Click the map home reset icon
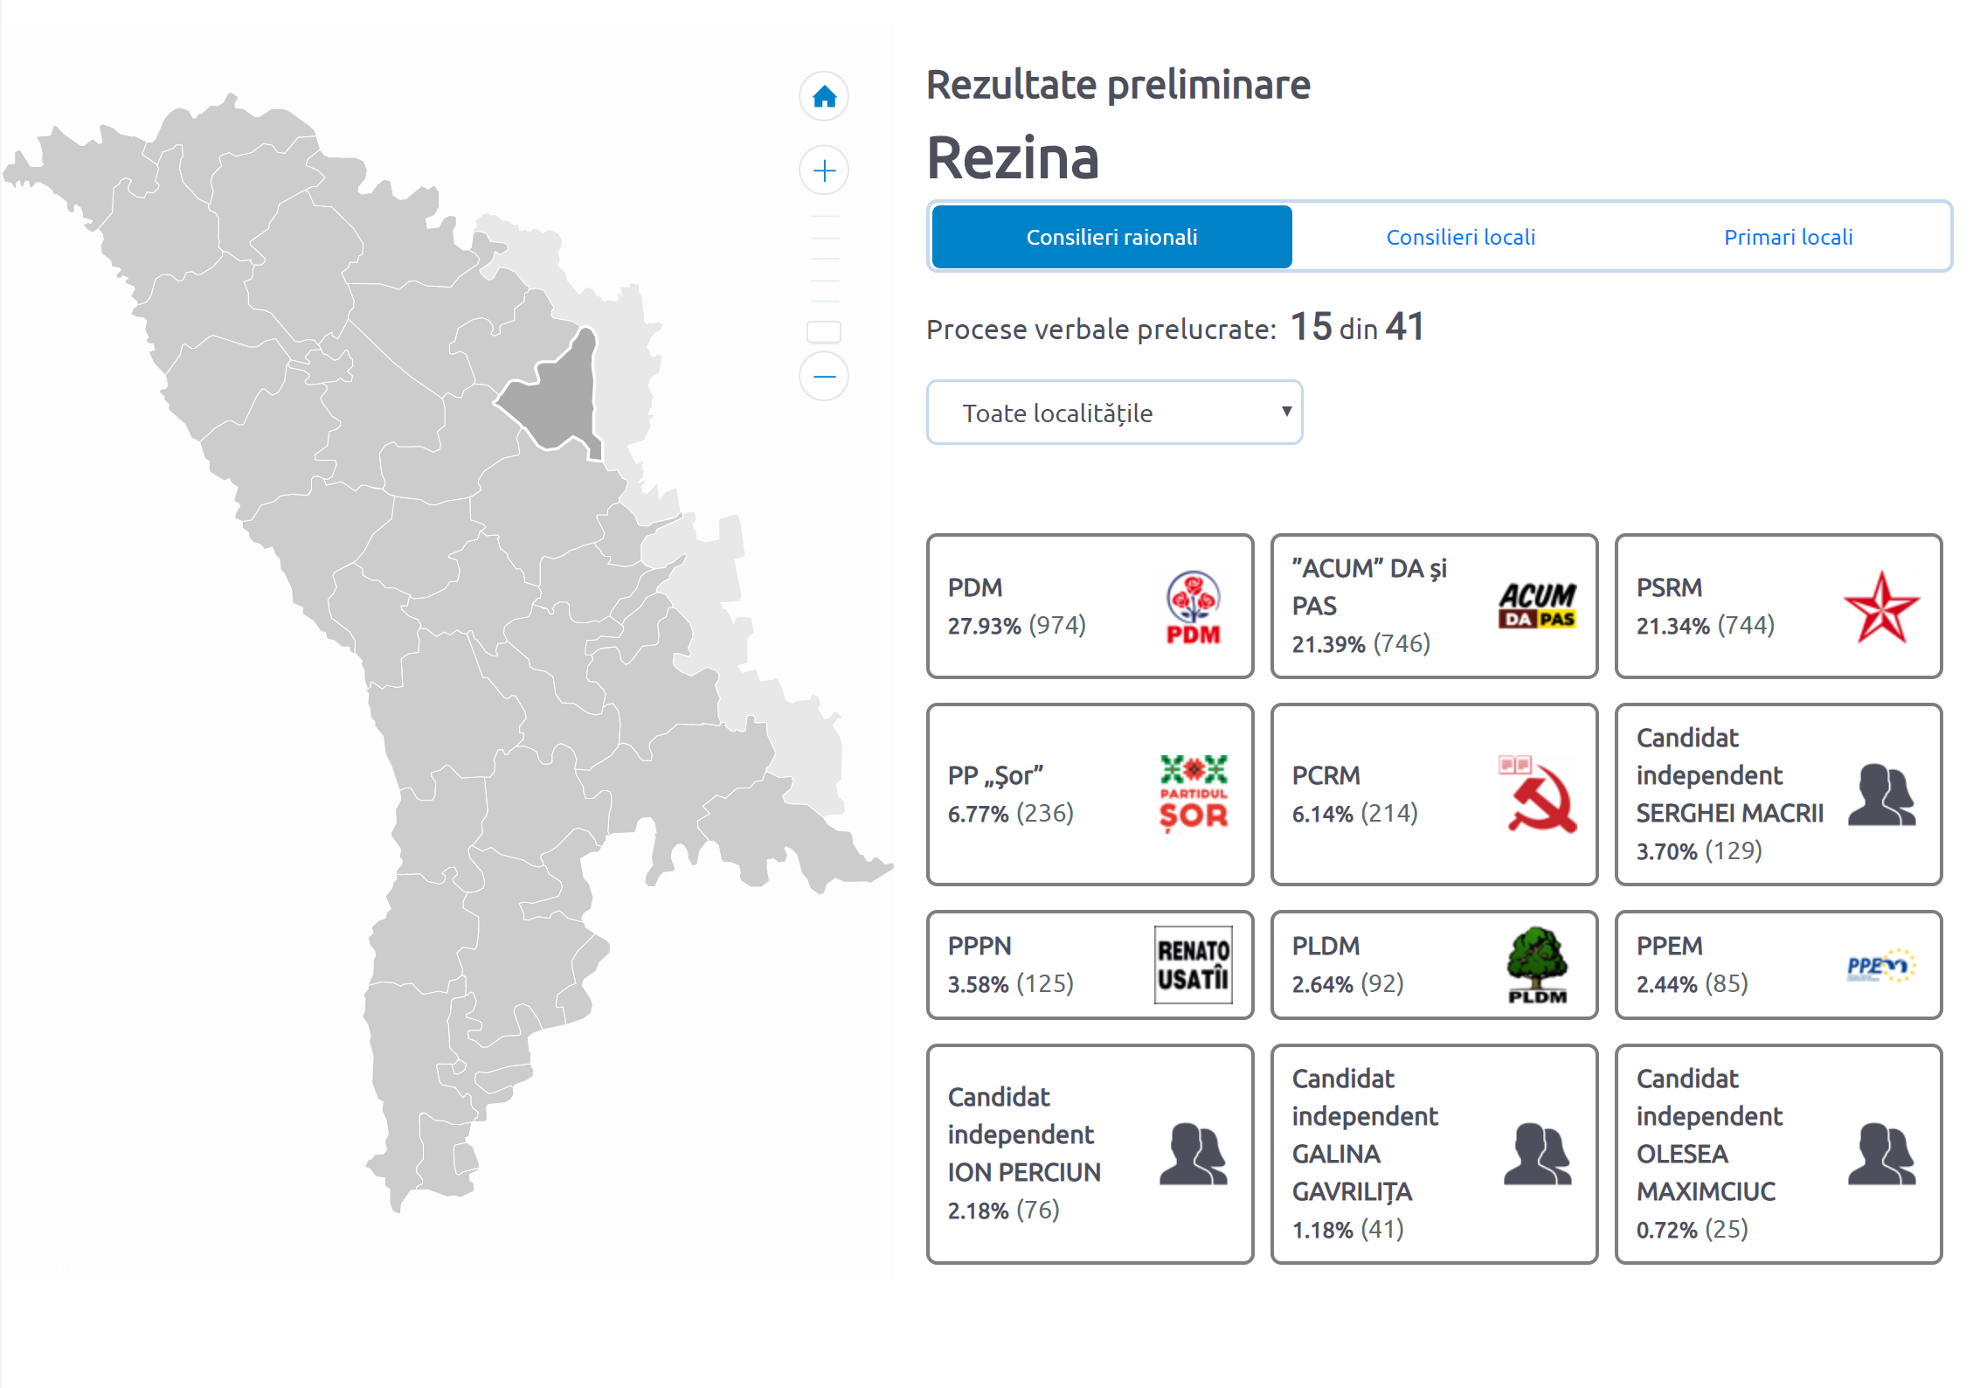1980x1388 pixels. click(x=824, y=96)
